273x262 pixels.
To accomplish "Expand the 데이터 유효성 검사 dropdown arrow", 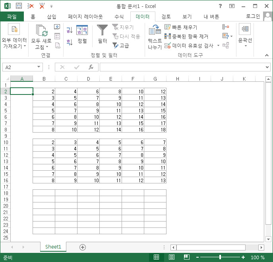I will pyautogui.click(x=218, y=46).
